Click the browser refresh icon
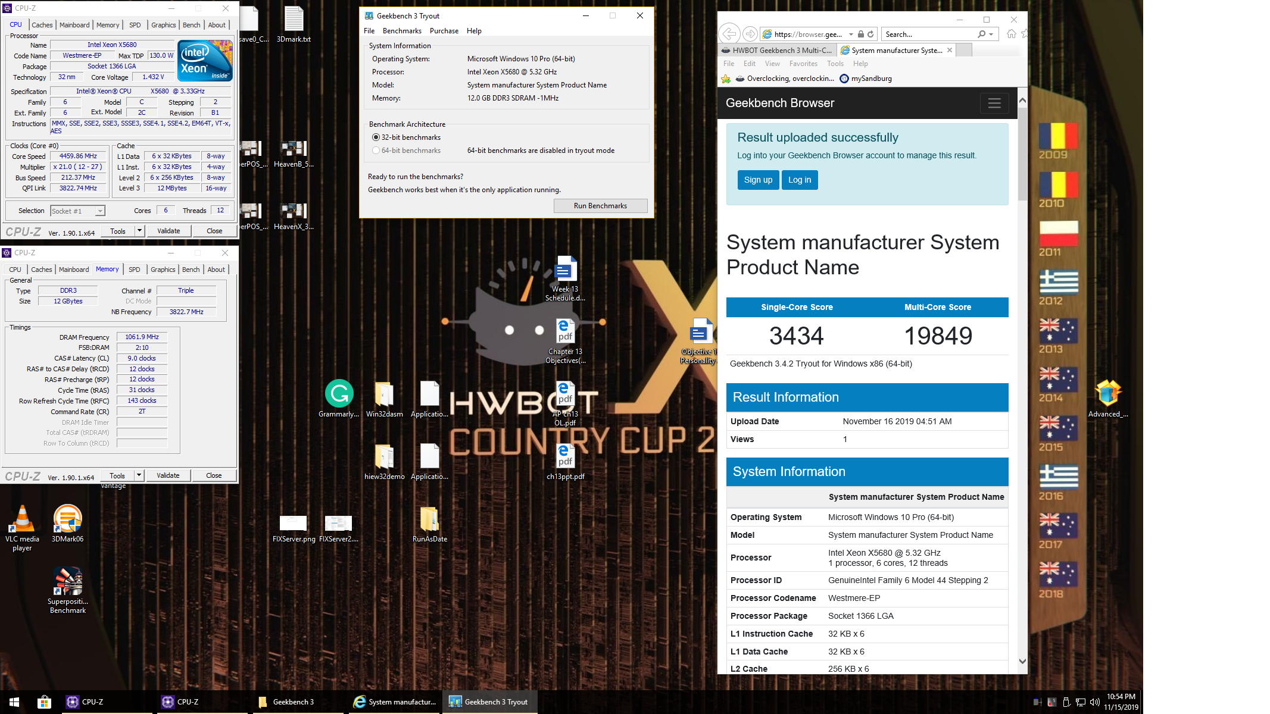The image size is (1270, 714). [x=870, y=35]
